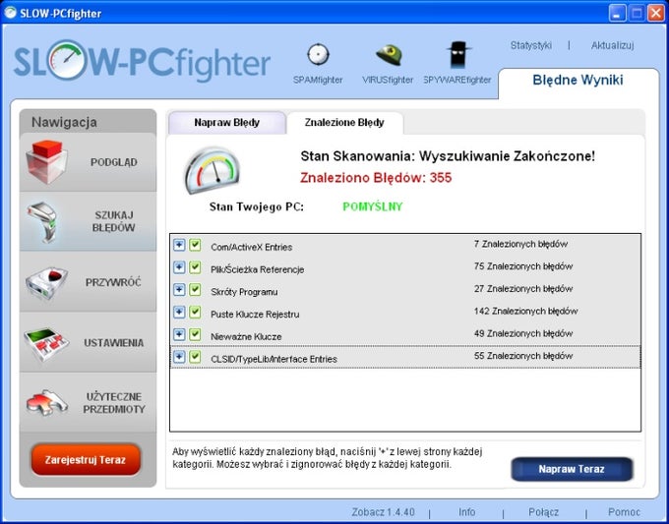Click the speedometer gauge in scan status
Viewport: 669px width, 524px height.
[x=213, y=170]
